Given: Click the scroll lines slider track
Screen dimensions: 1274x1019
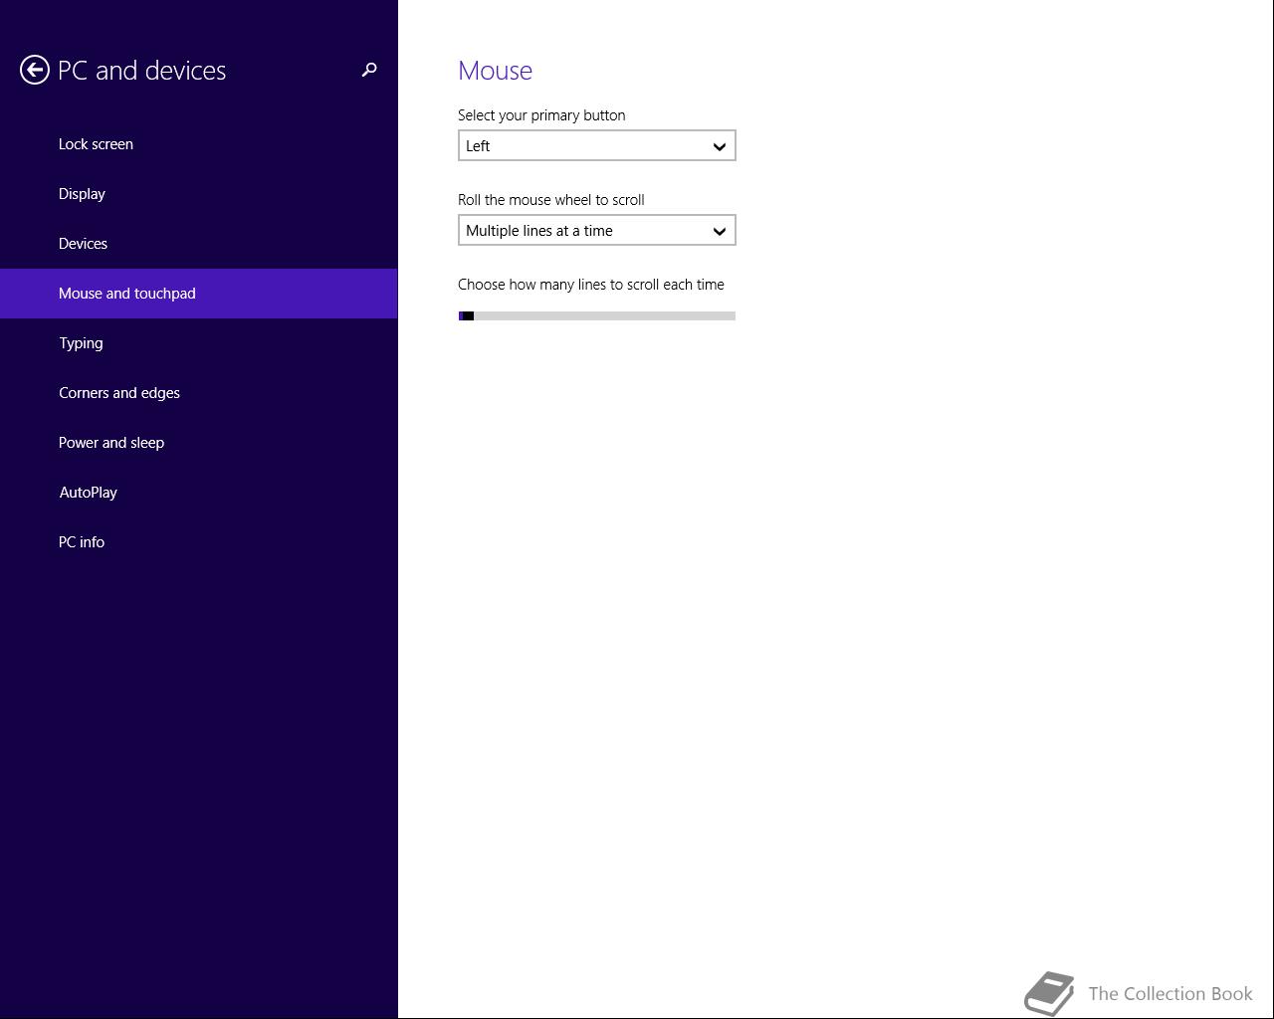Looking at the screenshot, I should pos(596,316).
